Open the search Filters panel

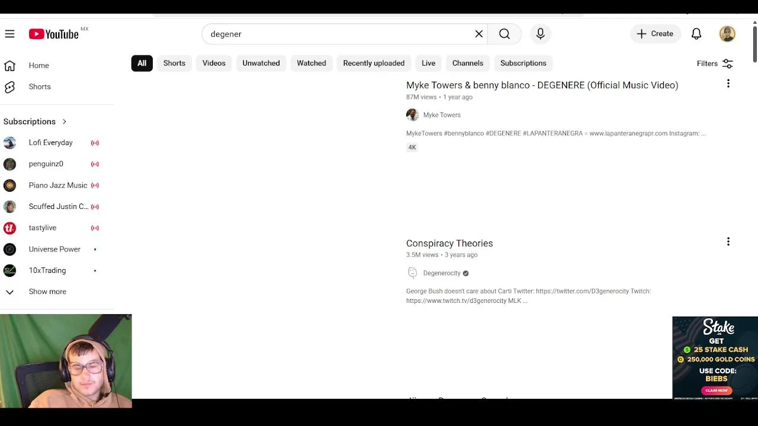[x=715, y=64]
